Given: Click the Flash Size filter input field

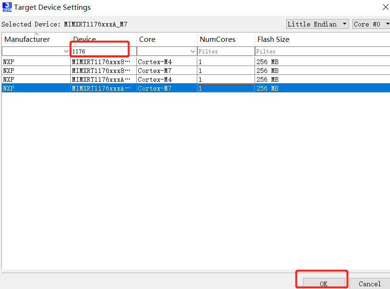Looking at the screenshot, I should click(x=321, y=51).
